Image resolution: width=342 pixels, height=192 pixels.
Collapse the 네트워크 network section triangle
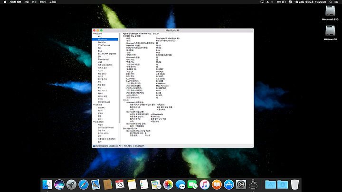[x=94, y=105]
